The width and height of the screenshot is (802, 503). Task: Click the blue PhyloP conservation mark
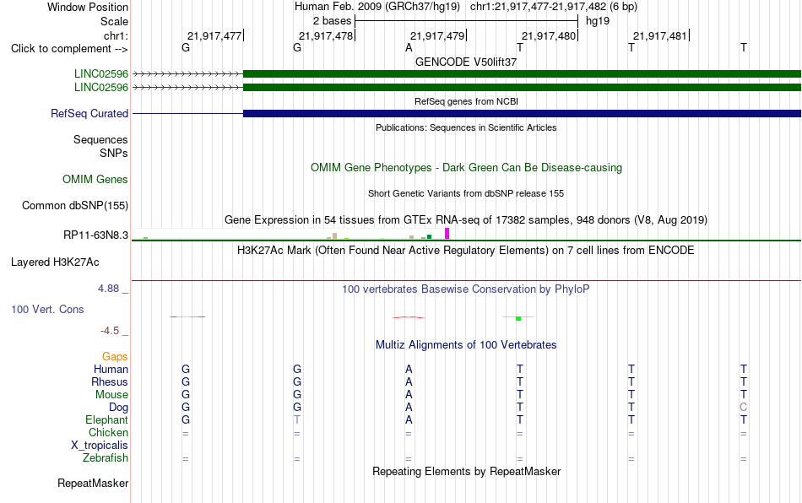point(187,317)
